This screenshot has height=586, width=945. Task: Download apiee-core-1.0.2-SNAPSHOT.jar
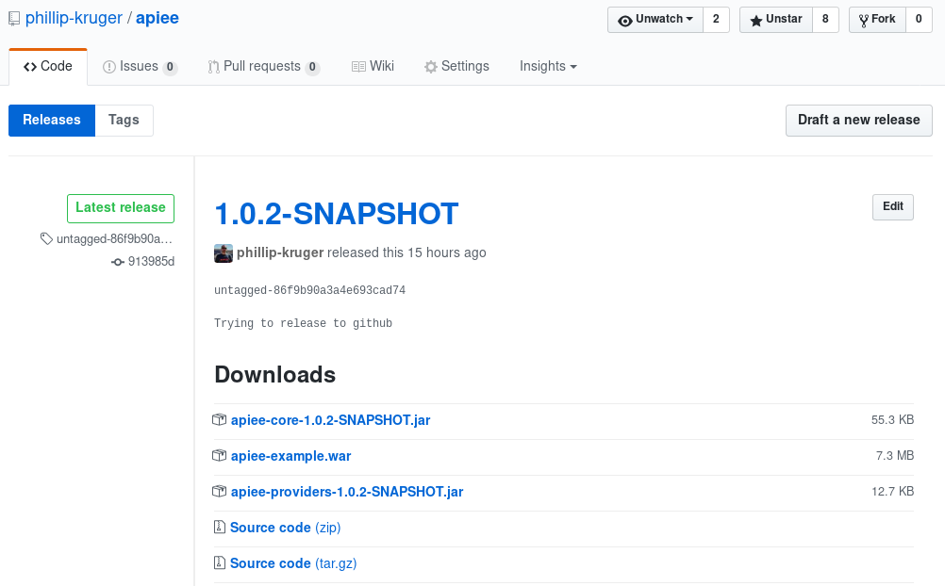coord(330,420)
